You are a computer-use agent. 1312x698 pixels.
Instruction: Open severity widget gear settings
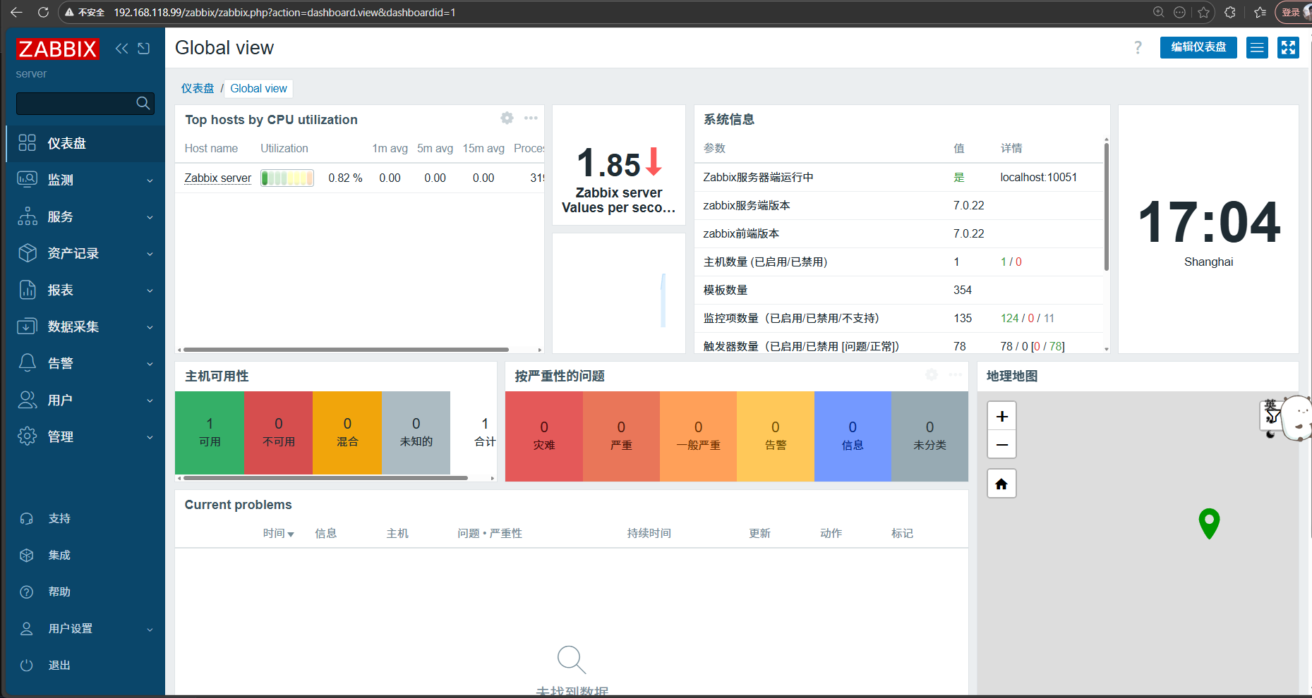(932, 375)
